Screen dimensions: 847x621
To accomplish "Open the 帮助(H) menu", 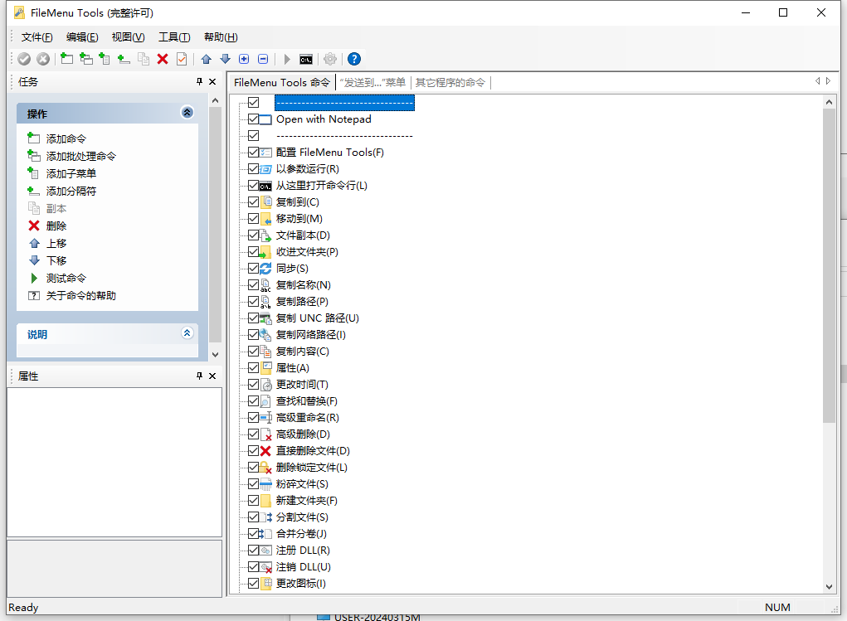I will (x=221, y=36).
